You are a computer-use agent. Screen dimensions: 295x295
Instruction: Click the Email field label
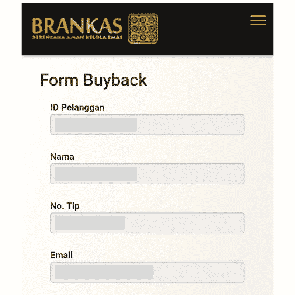(61, 255)
